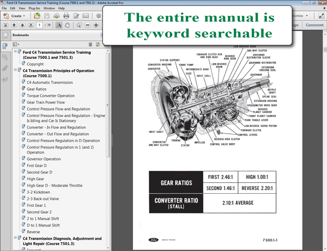Open the D to 1 Manual Shift bookmark
This screenshot has height=251, width=327.
click(43, 225)
